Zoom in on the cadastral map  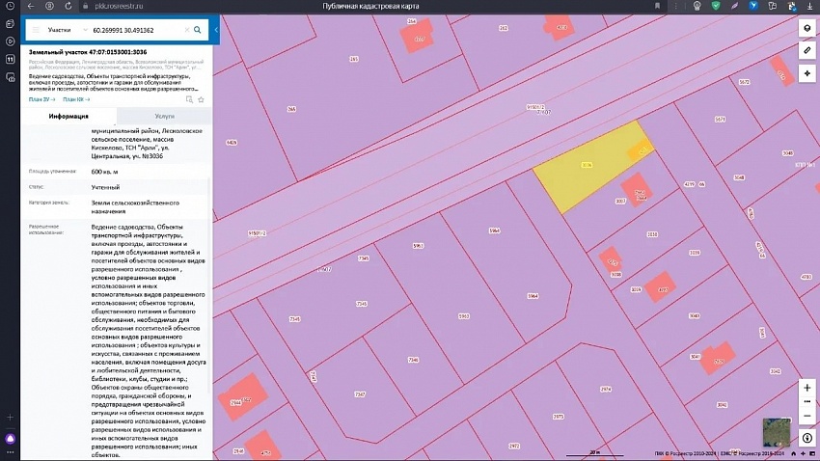click(x=806, y=388)
